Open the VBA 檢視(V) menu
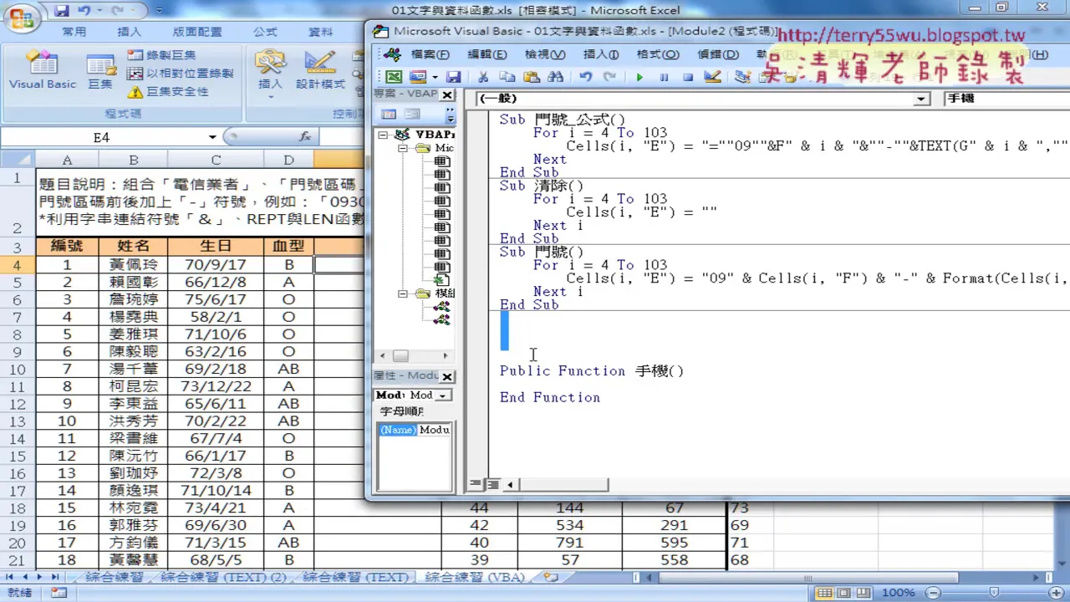The image size is (1070, 602). [x=544, y=54]
